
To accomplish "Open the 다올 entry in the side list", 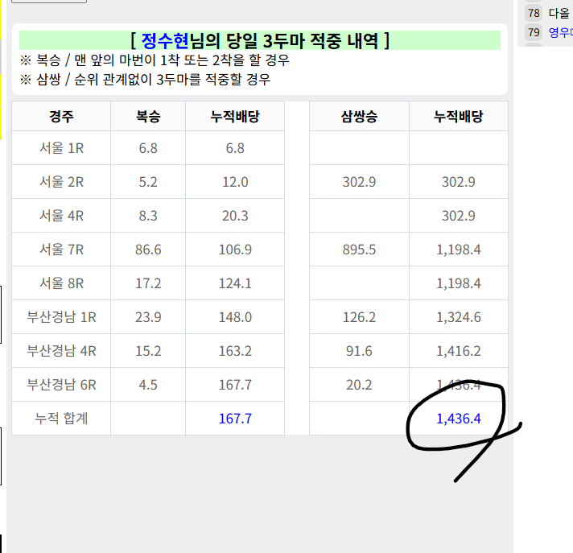I will coord(559,13).
